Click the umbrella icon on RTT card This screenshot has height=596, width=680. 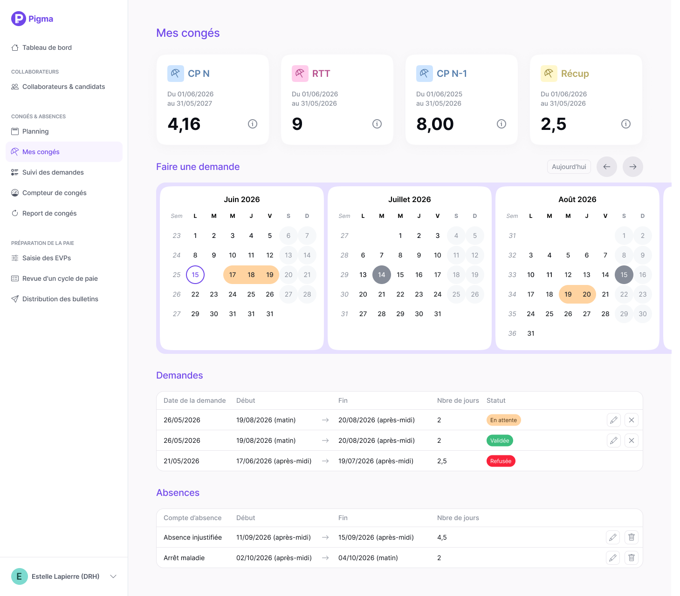(x=300, y=74)
